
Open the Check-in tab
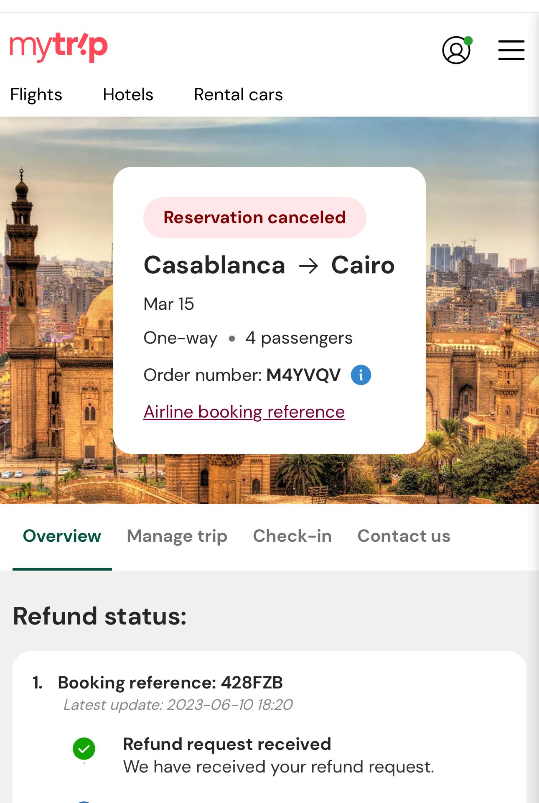292,536
